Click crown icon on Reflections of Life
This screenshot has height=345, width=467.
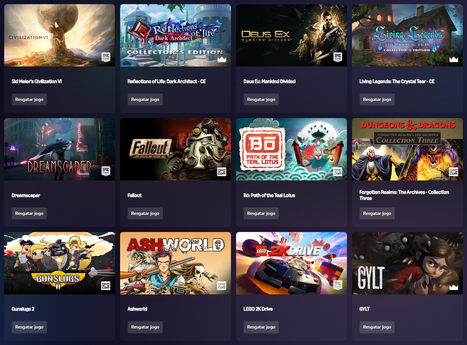222,59
